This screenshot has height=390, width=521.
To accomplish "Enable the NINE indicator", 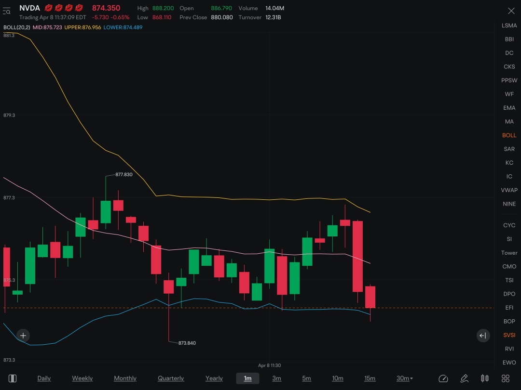I will coord(509,204).
